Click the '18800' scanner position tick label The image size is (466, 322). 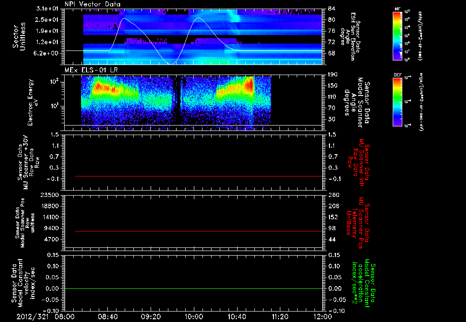pos(50,206)
